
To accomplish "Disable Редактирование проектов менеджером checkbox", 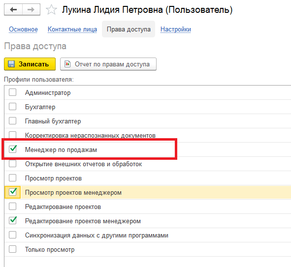I will [x=13, y=220].
